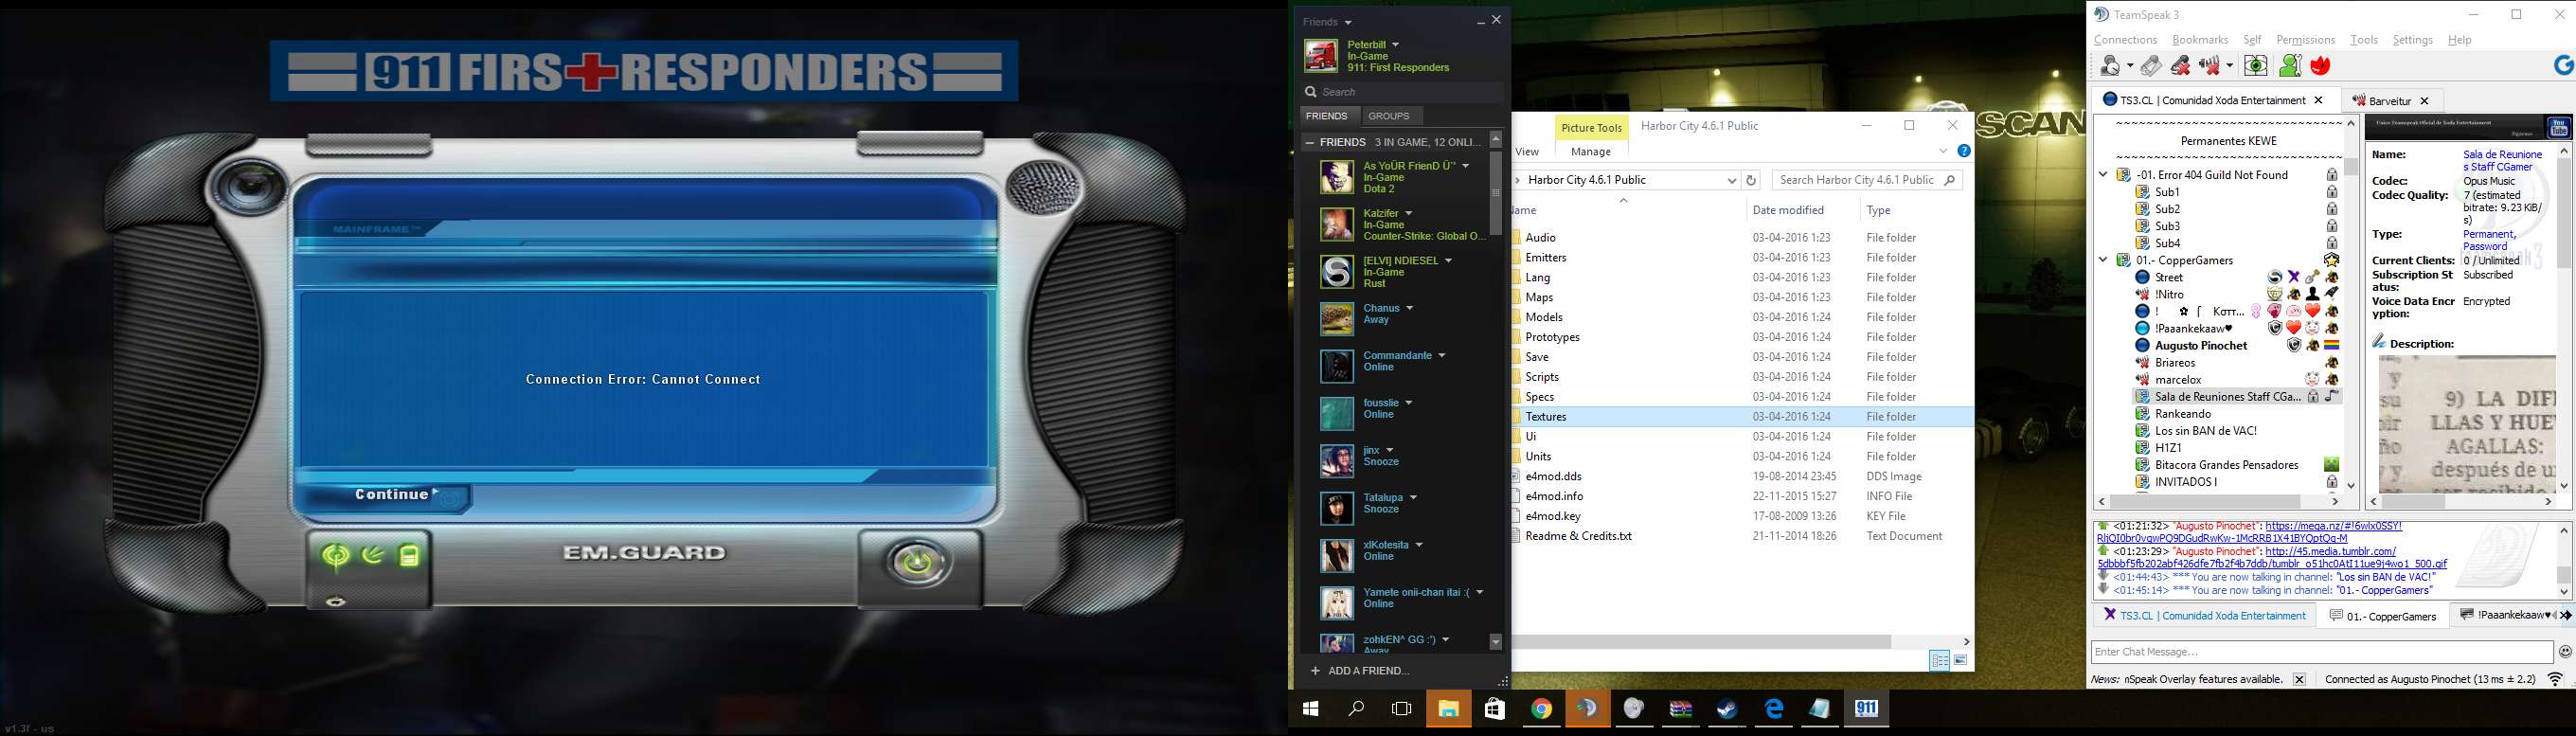Open TeamSpeak contacts manager green icon
2576x736 pixels.
pos(2290,66)
